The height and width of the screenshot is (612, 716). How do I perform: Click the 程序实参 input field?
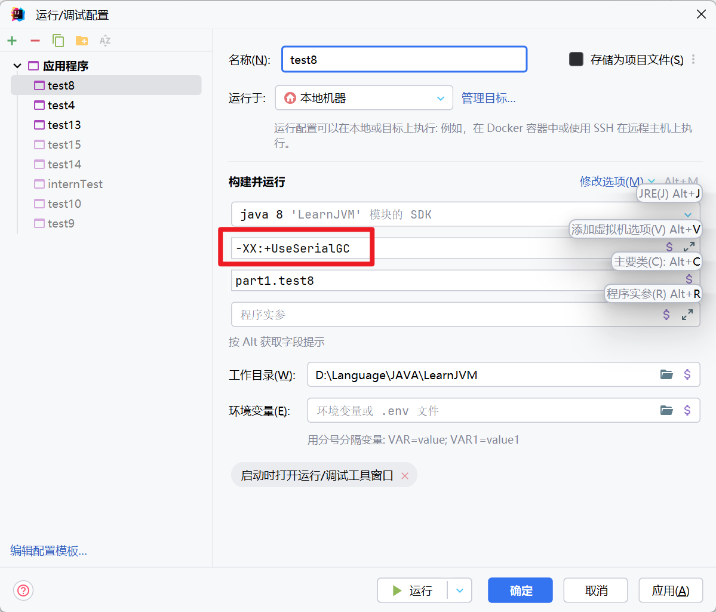(x=442, y=315)
